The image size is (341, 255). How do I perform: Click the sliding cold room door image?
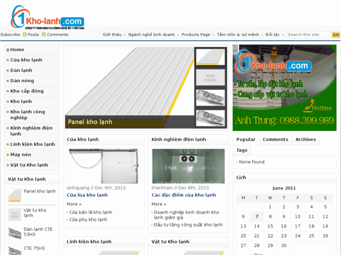104,166
